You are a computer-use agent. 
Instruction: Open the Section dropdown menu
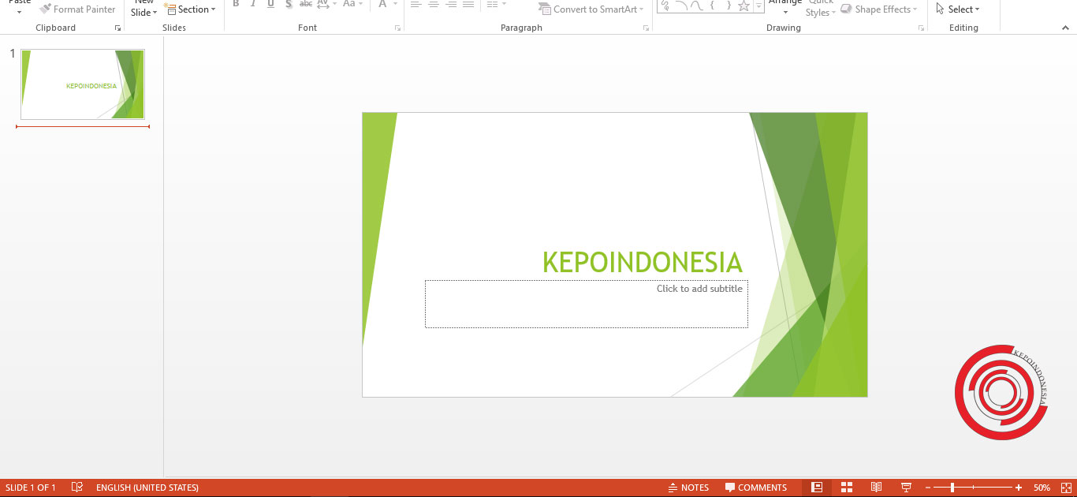point(189,9)
